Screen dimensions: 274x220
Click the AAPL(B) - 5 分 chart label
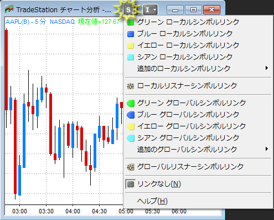(25, 22)
